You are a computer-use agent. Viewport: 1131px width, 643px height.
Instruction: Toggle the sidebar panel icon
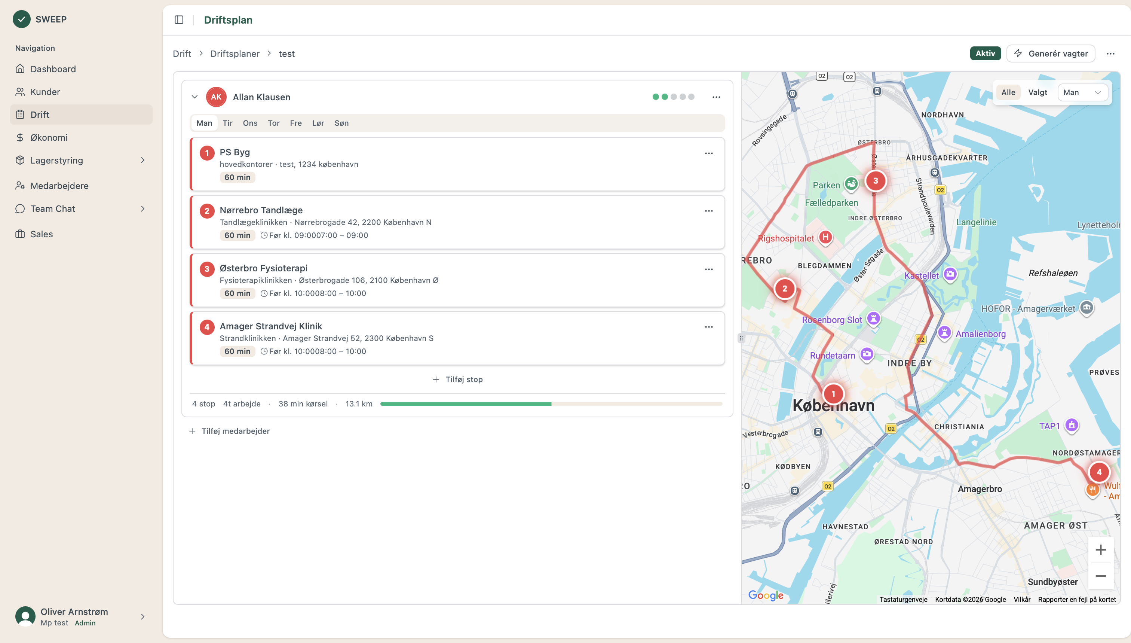pyautogui.click(x=179, y=20)
